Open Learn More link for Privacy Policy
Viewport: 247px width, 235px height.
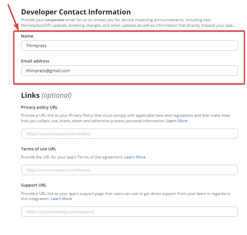click(x=177, y=121)
